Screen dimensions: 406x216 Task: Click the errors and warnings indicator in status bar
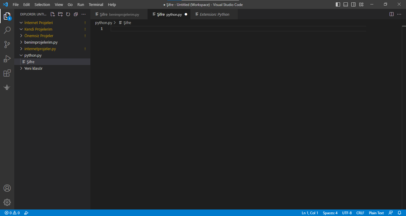point(12,213)
